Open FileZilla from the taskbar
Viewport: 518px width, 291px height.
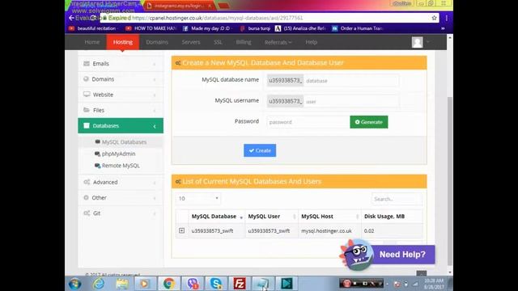tap(240, 284)
